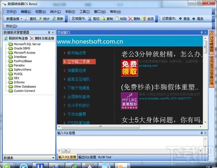
Task: Click the 江宁路二手房 highlighted link
Action: click(79, 62)
